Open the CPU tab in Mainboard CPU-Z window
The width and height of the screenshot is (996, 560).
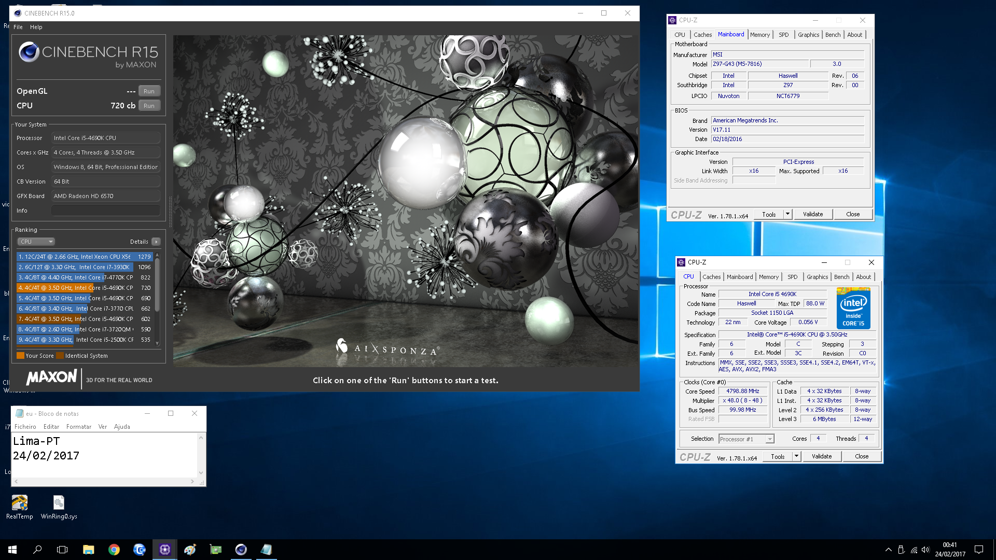pos(680,35)
